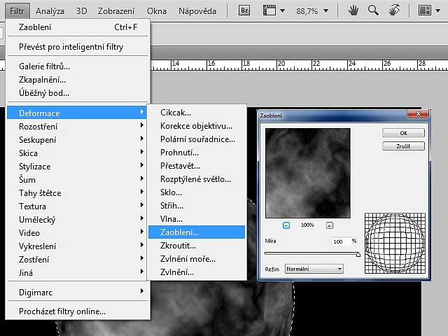Choose Rozptýlené světlo filter
Screen dimensions: 448x336
(x=197, y=179)
